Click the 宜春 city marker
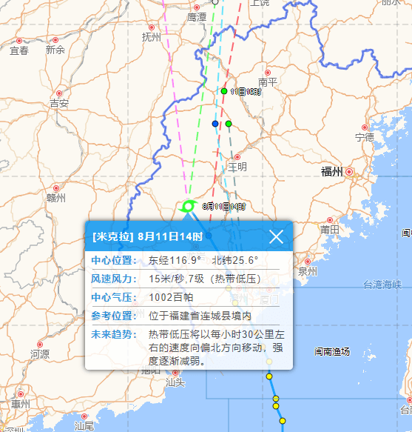The image size is (412, 432). 19,41
